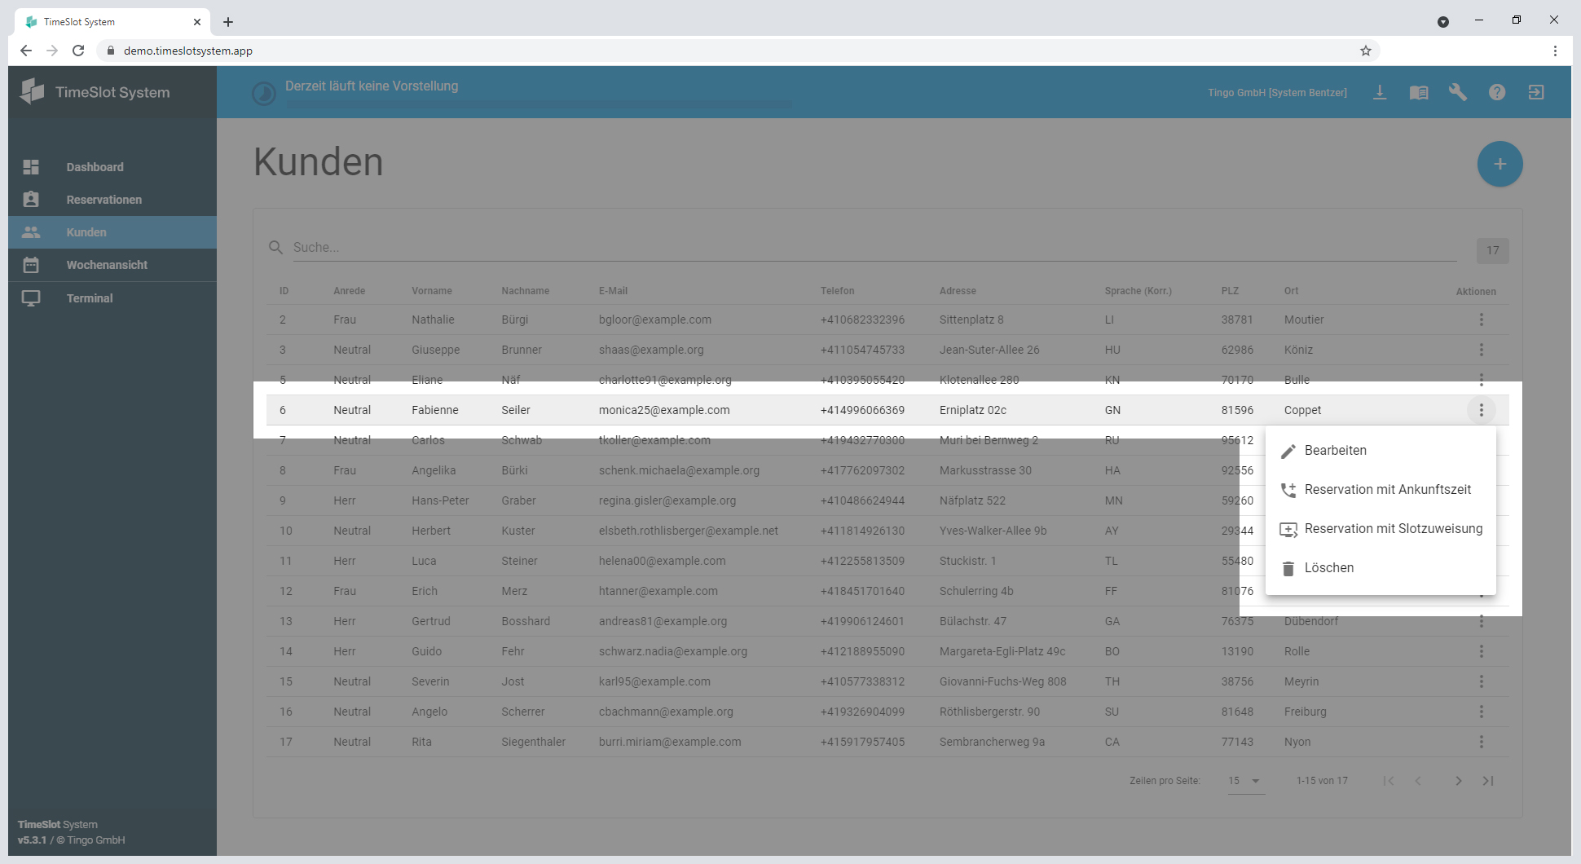Open actions menu for Guido Fehr
Screen dimensions: 1581x864
point(1482,651)
